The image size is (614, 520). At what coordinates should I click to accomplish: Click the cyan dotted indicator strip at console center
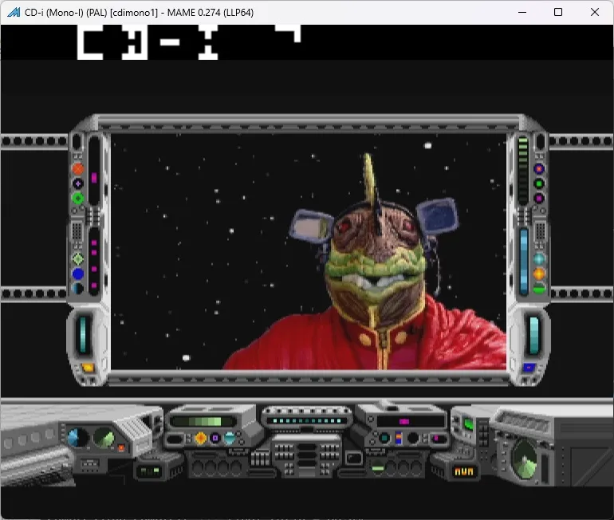[x=307, y=421]
